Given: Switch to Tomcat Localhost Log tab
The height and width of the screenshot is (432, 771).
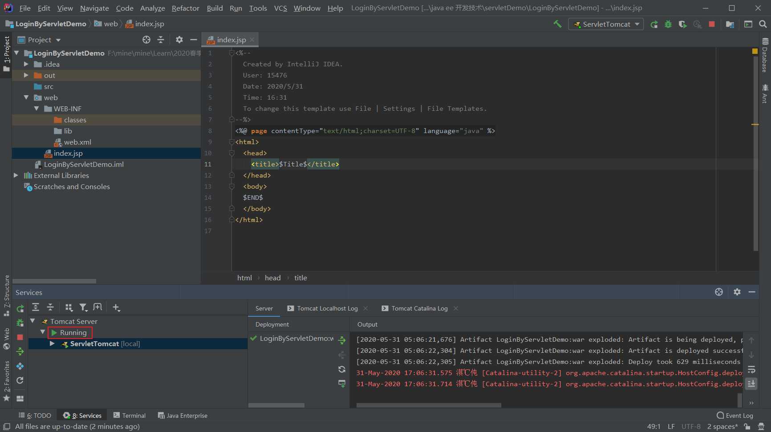Looking at the screenshot, I should (x=327, y=308).
